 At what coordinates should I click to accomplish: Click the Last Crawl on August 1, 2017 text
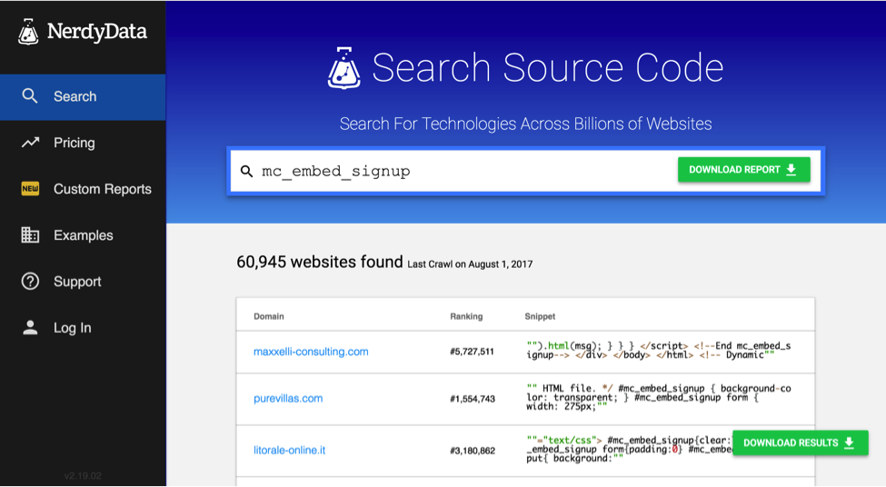(470, 264)
